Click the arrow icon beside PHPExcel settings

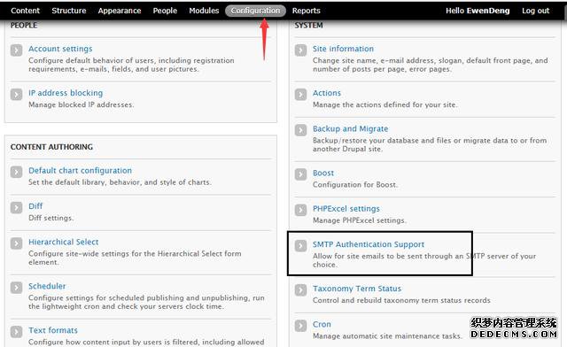point(300,210)
